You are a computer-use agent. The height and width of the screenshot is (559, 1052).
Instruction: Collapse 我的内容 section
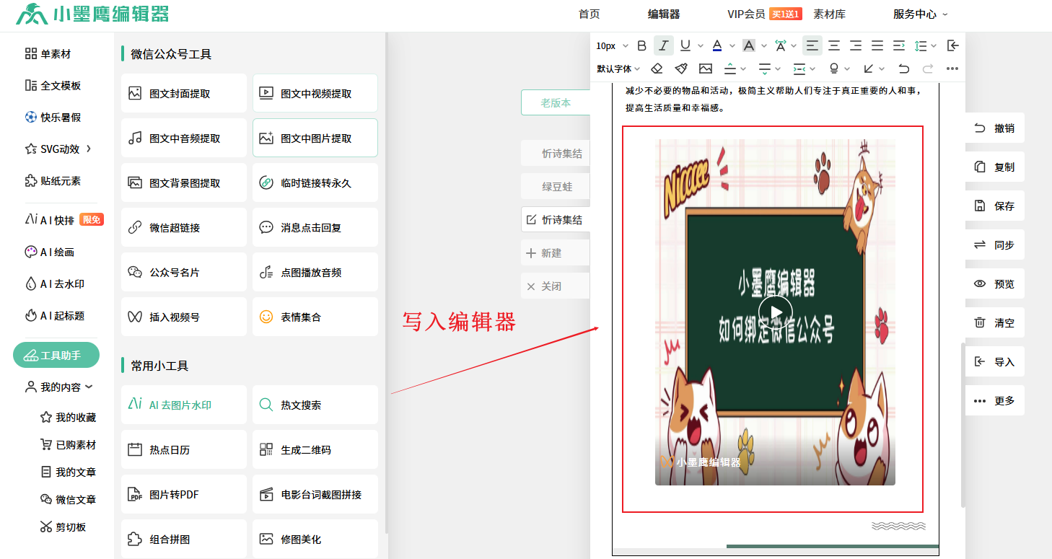[x=58, y=387]
